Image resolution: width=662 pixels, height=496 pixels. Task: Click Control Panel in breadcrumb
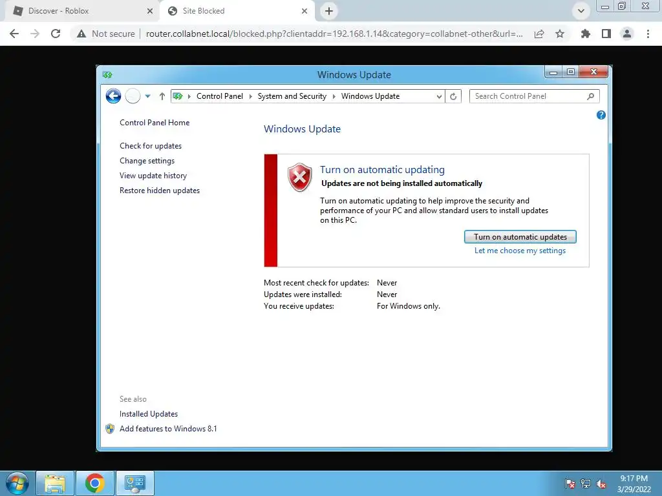pyautogui.click(x=220, y=96)
